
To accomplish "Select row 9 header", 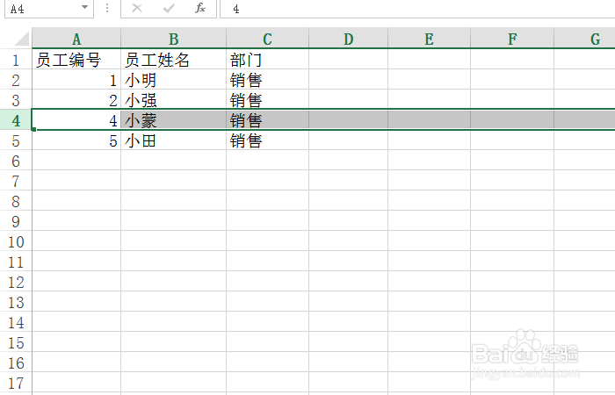I will coord(16,222).
